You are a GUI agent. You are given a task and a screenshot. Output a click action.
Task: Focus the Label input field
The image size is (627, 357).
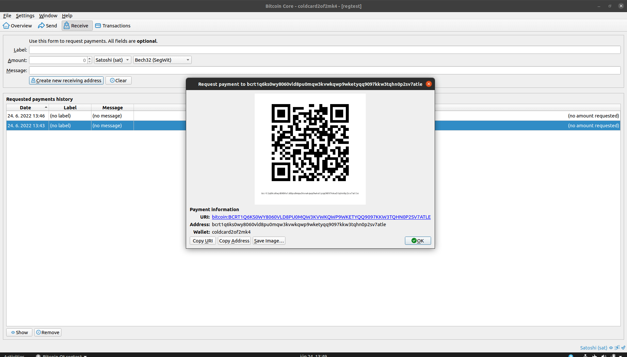click(x=325, y=50)
